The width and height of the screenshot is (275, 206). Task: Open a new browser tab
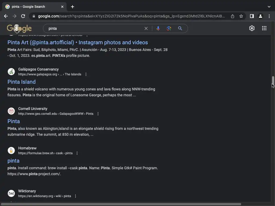(x=73, y=7)
